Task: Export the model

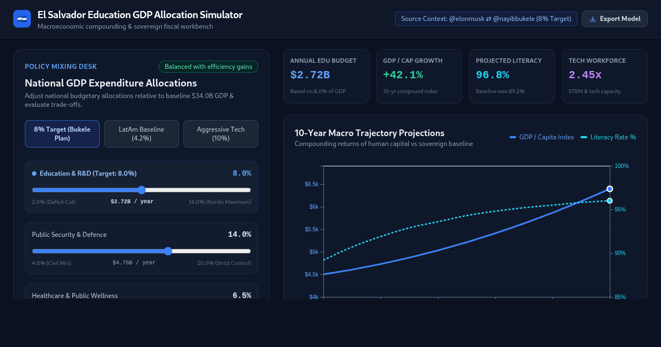Action: point(615,19)
